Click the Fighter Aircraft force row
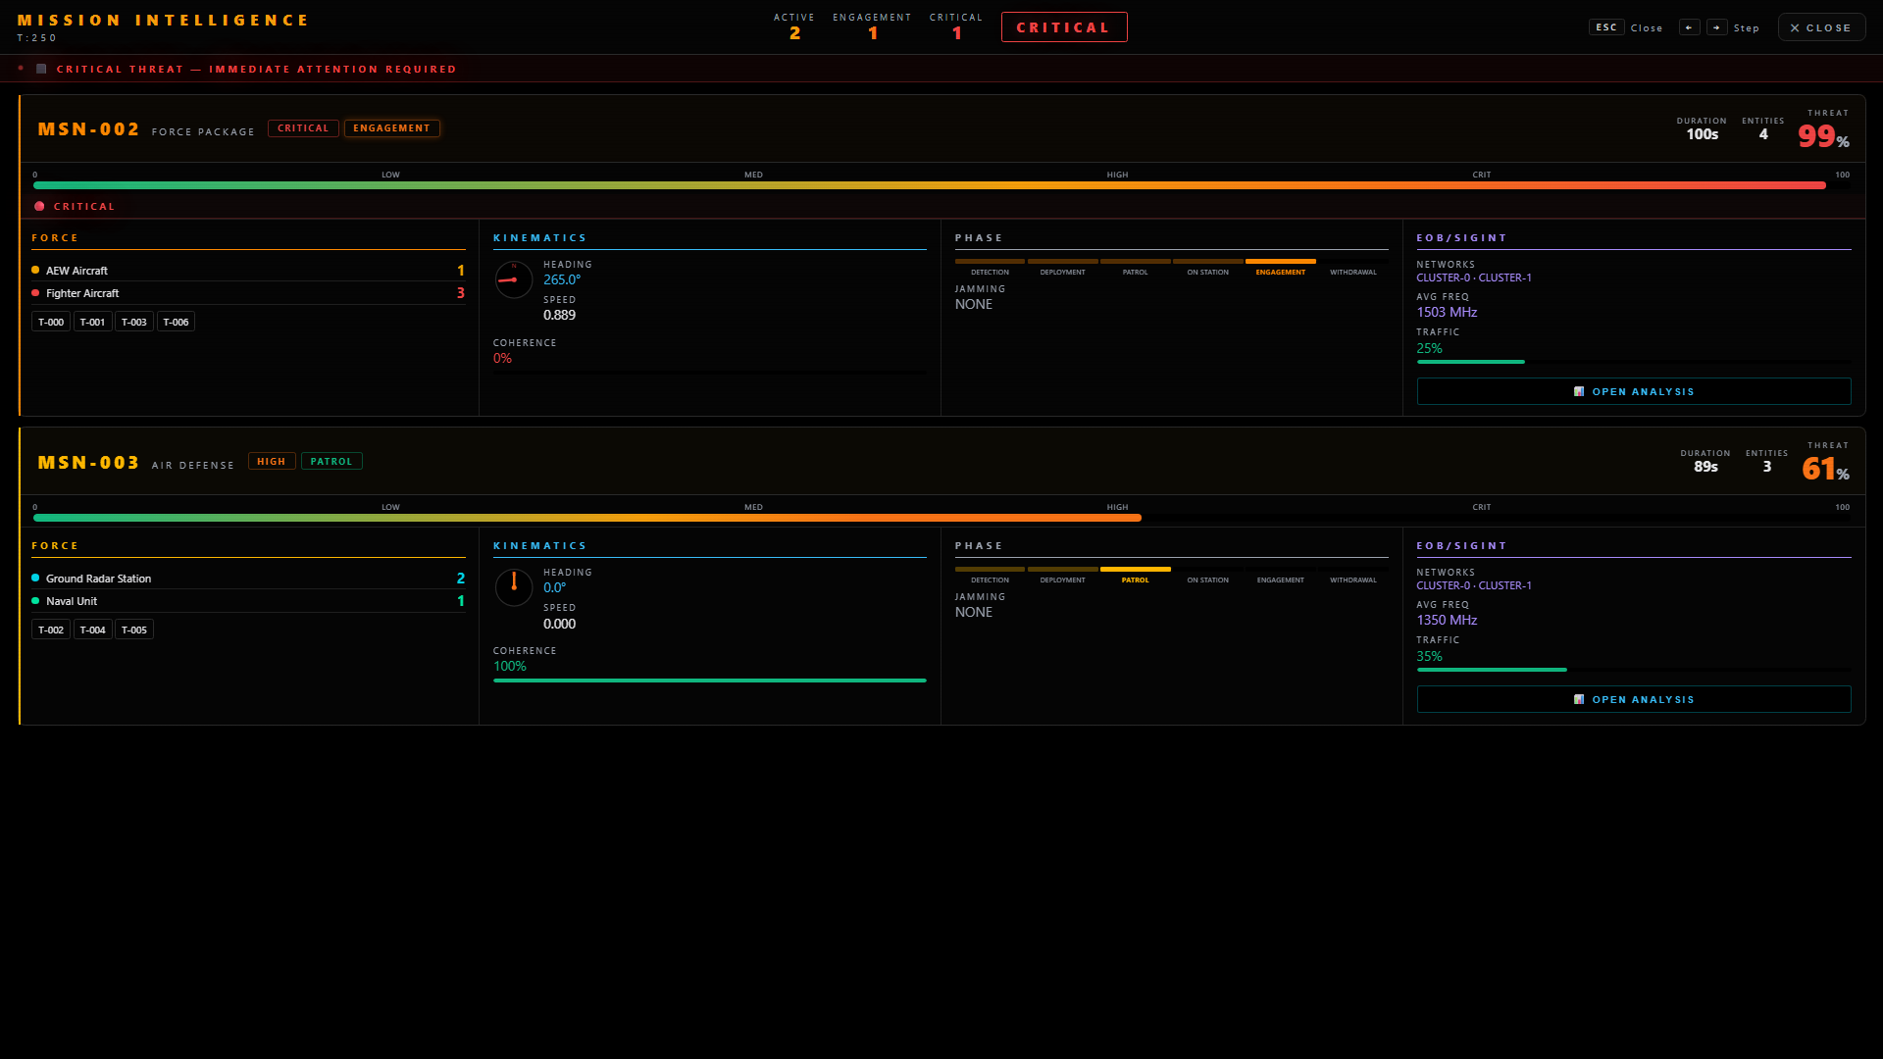 tap(248, 293)
